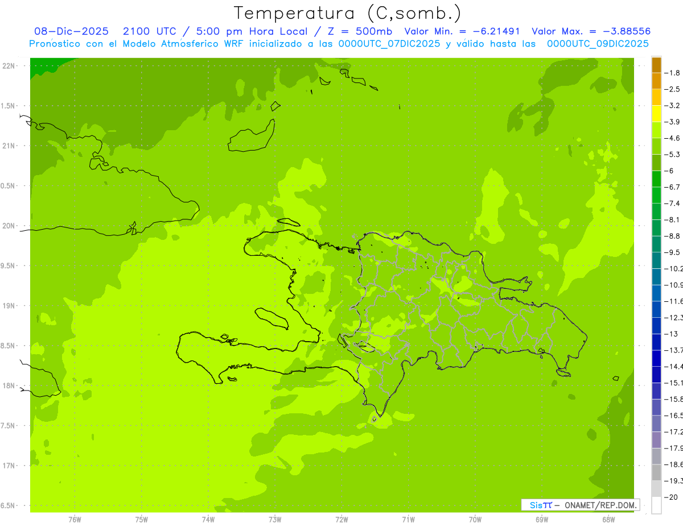Click the "20N" latitude axis label
683x527 pixels.
(x=8, y=226)
